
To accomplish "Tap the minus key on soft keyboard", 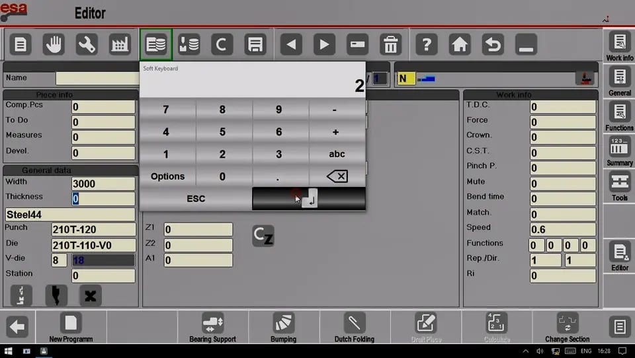I will (x=335, y=110).
